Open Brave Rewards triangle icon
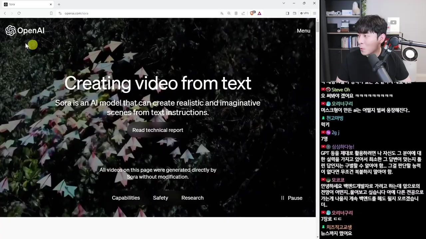Viewport: 426px width, 239px height. point(259,13)
